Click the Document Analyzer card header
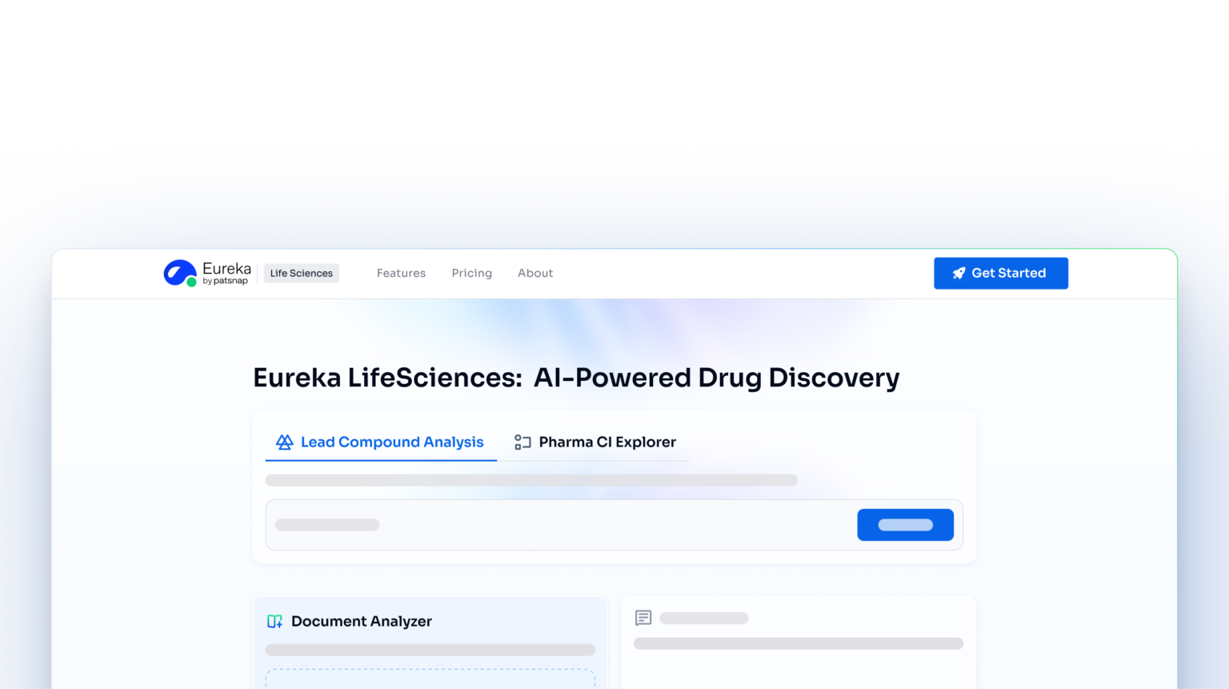The image size is (1229, 689). [362, 621]
